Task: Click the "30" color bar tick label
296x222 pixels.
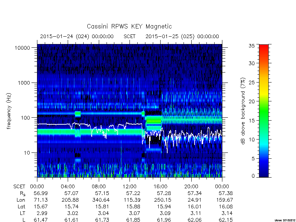Action: click(252, 63)
